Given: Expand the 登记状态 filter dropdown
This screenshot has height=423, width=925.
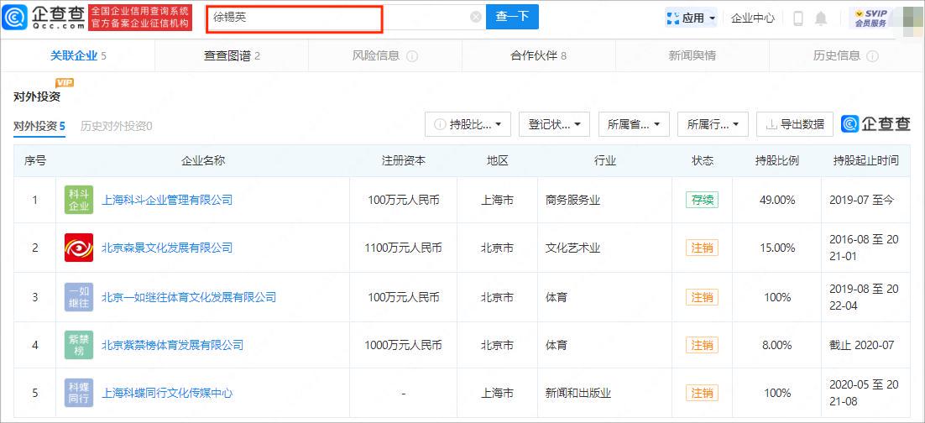Looking at the screenshot, I should click(x=554, y=124).
